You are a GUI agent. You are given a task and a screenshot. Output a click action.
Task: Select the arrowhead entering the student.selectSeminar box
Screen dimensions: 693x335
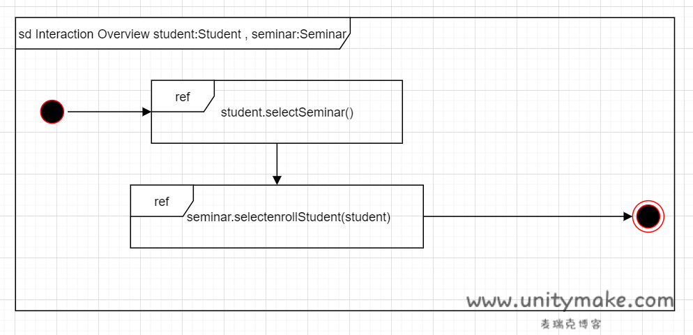coord(146,112)
